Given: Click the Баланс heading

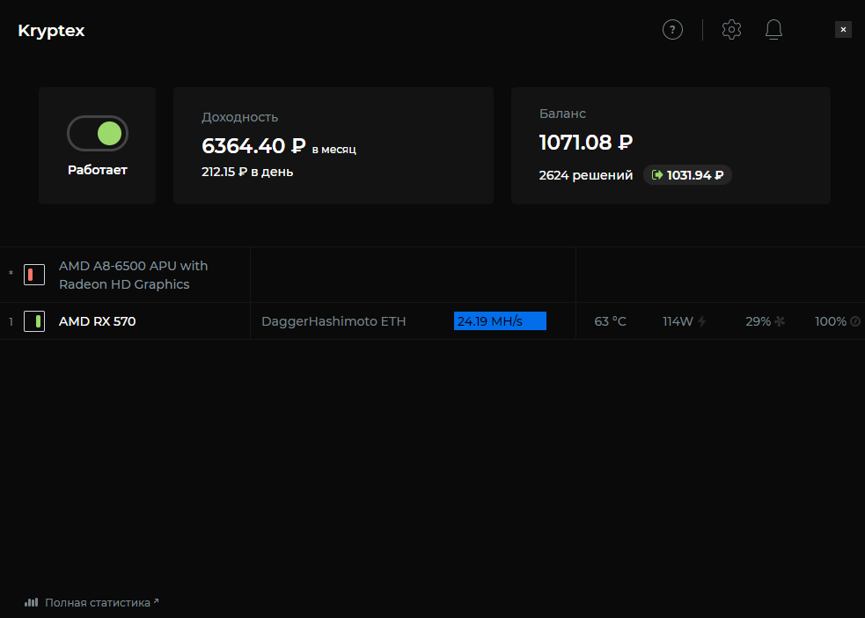Looking at the screenshot, I should pos(562,113).
